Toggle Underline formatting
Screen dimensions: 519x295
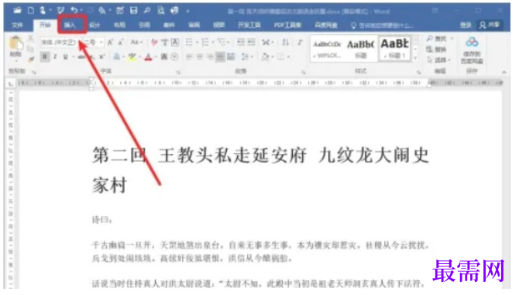tap(65, 57)
